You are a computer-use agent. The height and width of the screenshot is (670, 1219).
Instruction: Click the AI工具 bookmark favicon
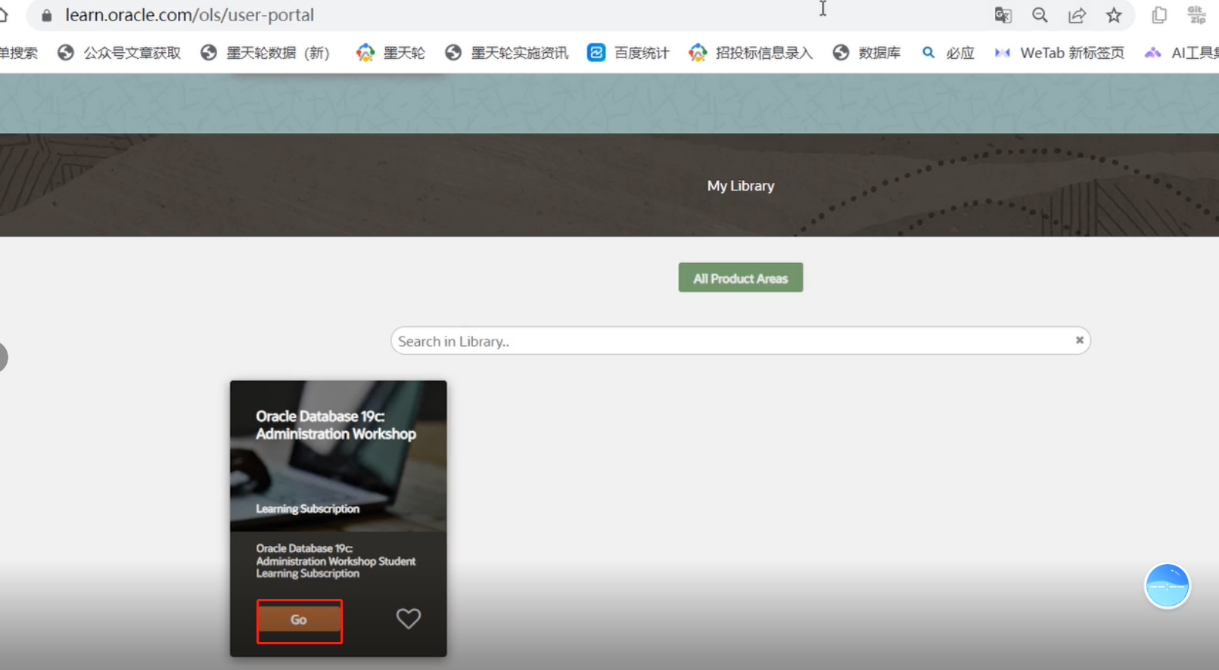tap(1152, 53)
